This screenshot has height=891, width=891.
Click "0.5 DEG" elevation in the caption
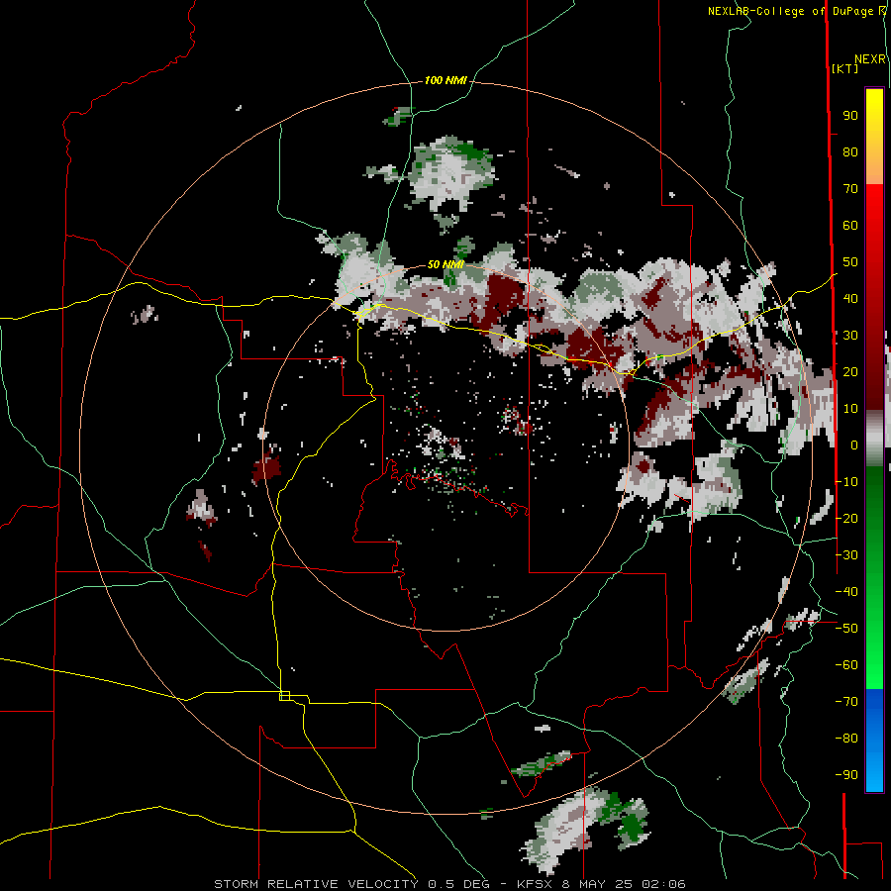pos(458,884)
